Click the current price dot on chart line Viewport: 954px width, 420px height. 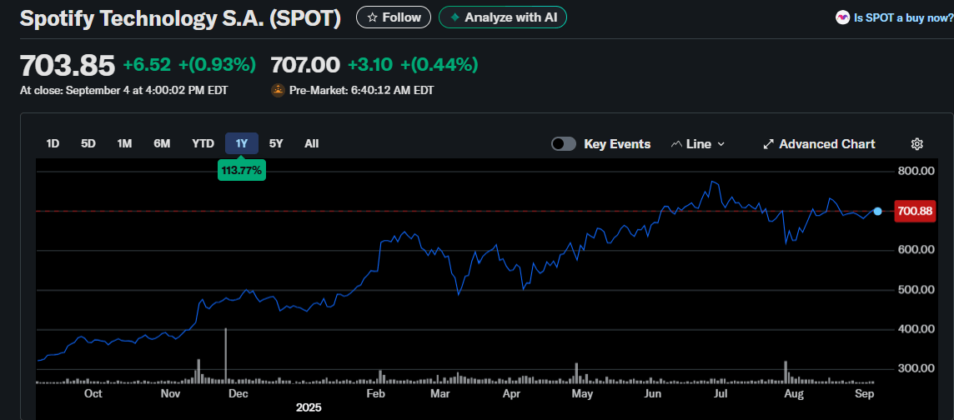coord(877,211)
